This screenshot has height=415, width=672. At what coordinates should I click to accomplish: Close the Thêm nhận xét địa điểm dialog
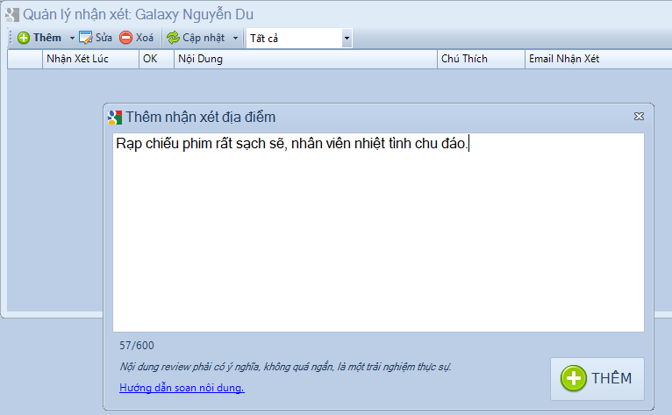[639, 117]
